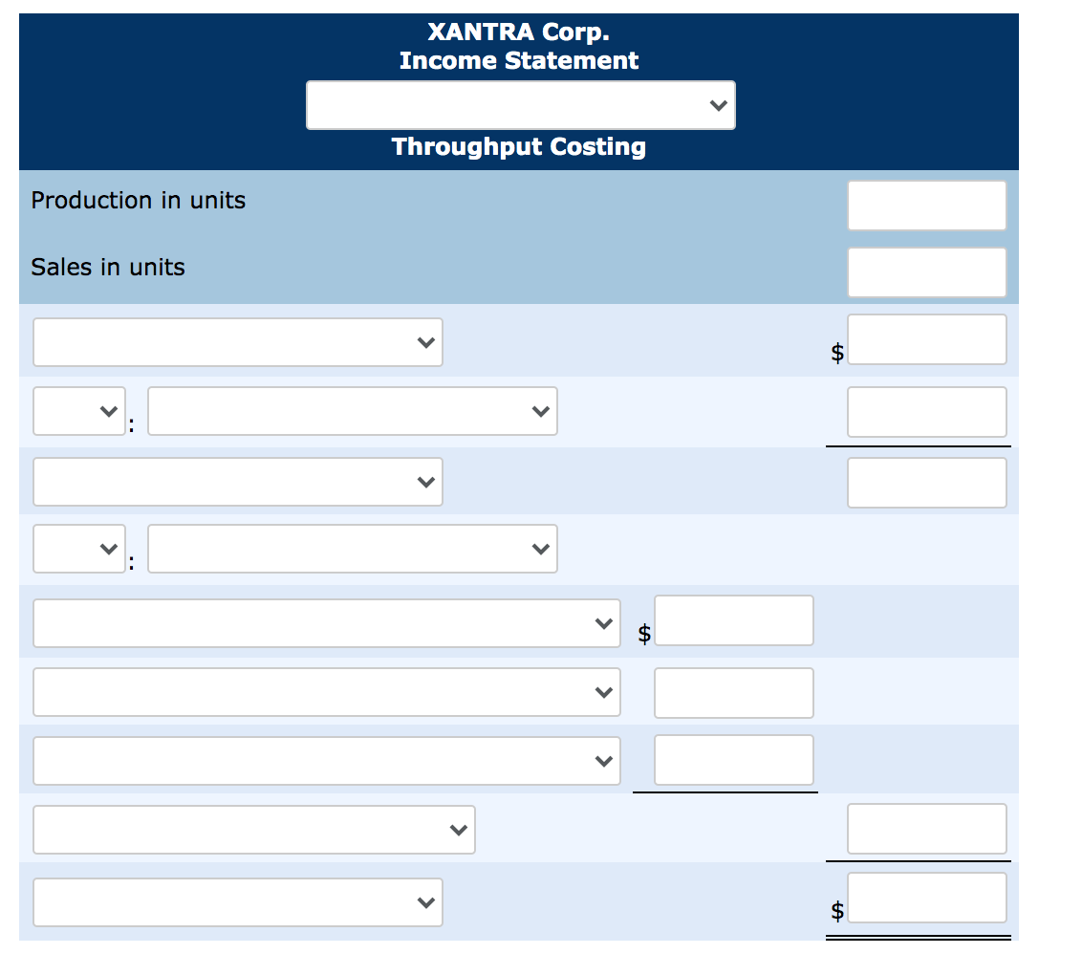The width and height of the screenshot is (1082, 954).
Task: Open the small prefix dropdown on the fourth row
Action: (x=79, y=548)
